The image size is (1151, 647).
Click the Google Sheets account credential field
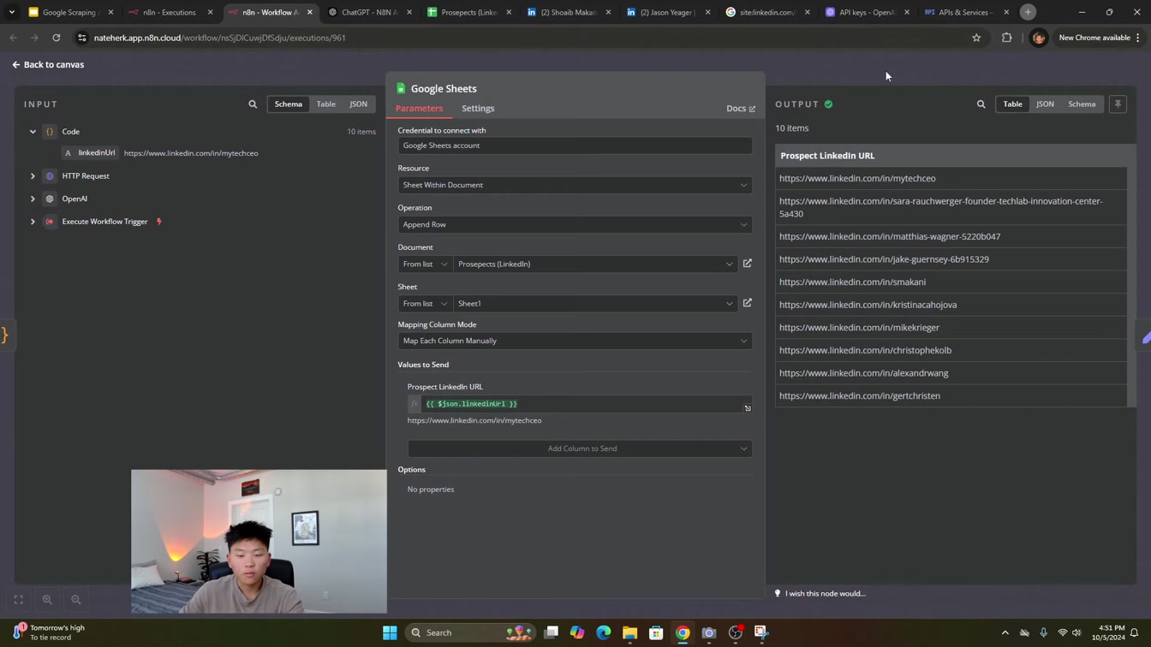click(575, 145)
